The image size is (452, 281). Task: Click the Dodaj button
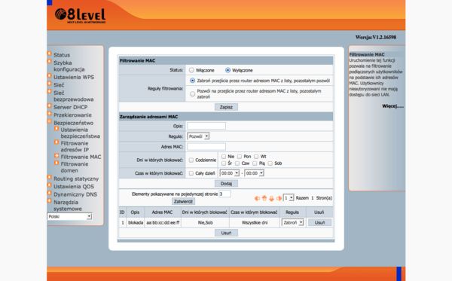click(x=226, y=184)
